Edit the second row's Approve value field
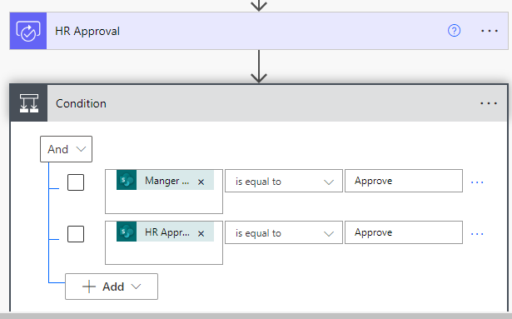 (404, 232)
